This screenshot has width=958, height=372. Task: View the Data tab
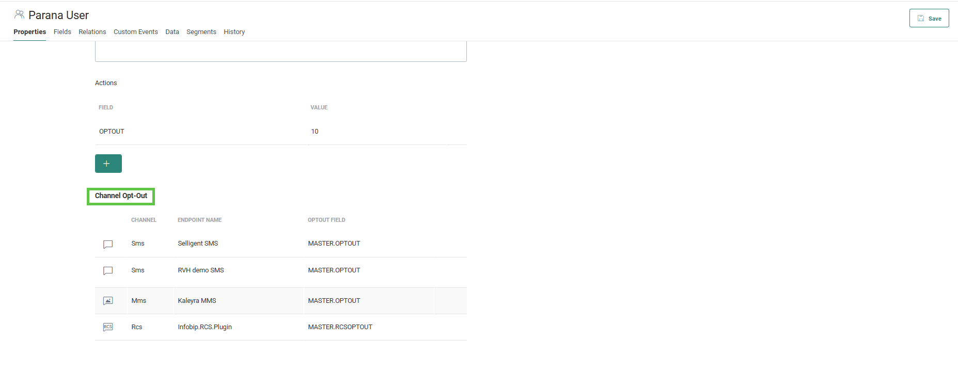point(172,32)
